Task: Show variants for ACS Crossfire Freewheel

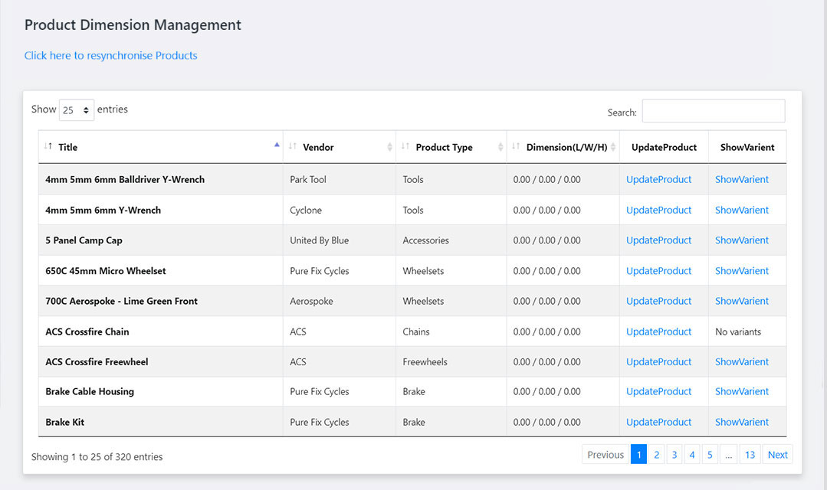Action: (x=741, y=361)
